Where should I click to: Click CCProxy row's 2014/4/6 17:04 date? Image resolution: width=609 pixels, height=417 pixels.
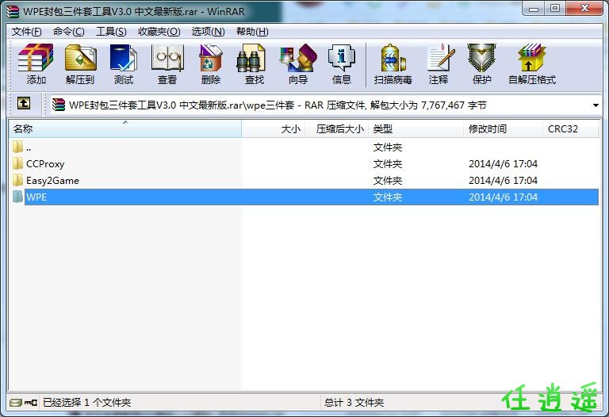503,164
